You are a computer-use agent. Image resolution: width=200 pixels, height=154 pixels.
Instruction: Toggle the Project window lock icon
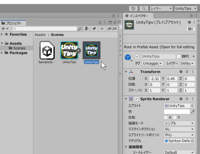tap(100, 23)
